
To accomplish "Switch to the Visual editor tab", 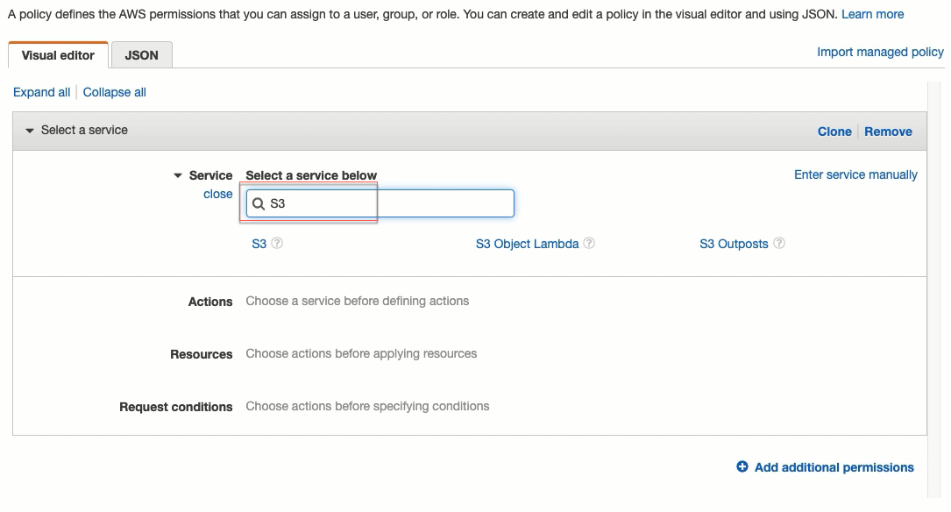I will pyautogui.click(x=58, y=55).
